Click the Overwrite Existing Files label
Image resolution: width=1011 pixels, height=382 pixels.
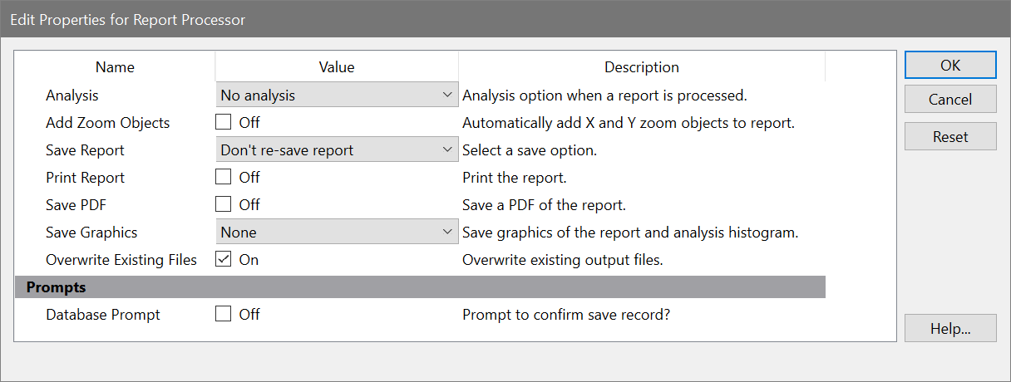[x=121, y=260]
